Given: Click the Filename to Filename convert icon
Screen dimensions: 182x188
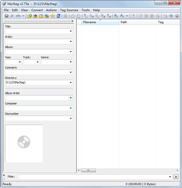Looking at the screenshot, I should [x=97, y=16].
